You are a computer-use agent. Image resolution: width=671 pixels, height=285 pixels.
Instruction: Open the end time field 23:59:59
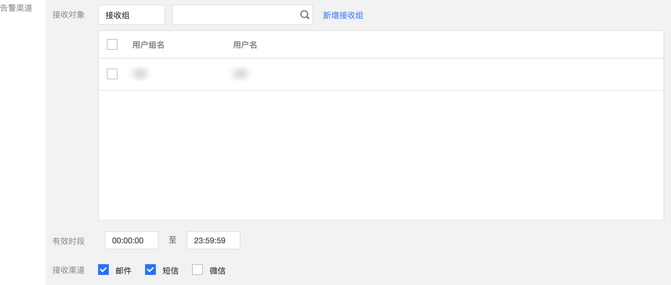tap(213, 240)
